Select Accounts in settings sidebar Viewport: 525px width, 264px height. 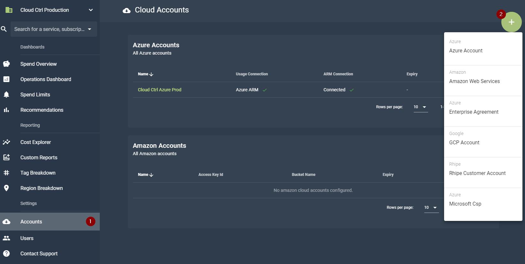pos(50,222)
